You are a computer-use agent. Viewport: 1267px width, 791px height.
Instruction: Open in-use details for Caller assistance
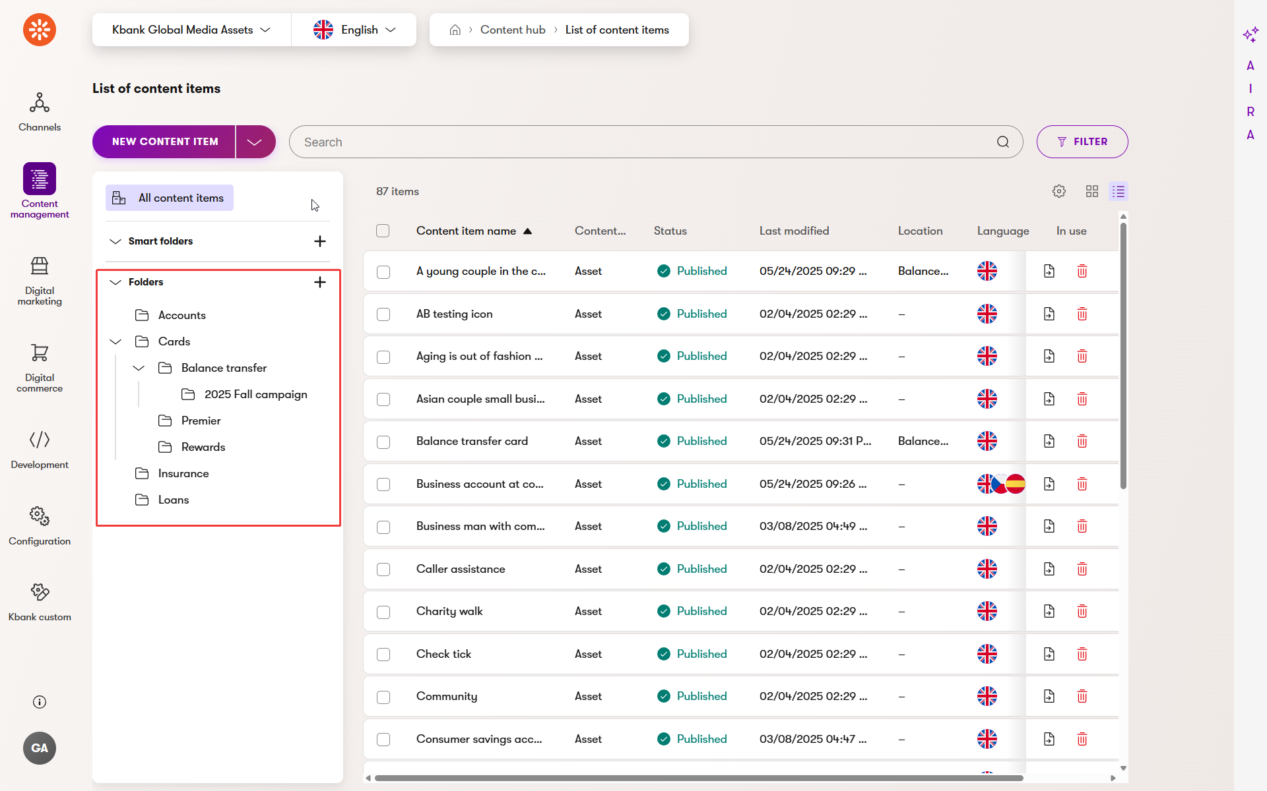(1049, 569)
